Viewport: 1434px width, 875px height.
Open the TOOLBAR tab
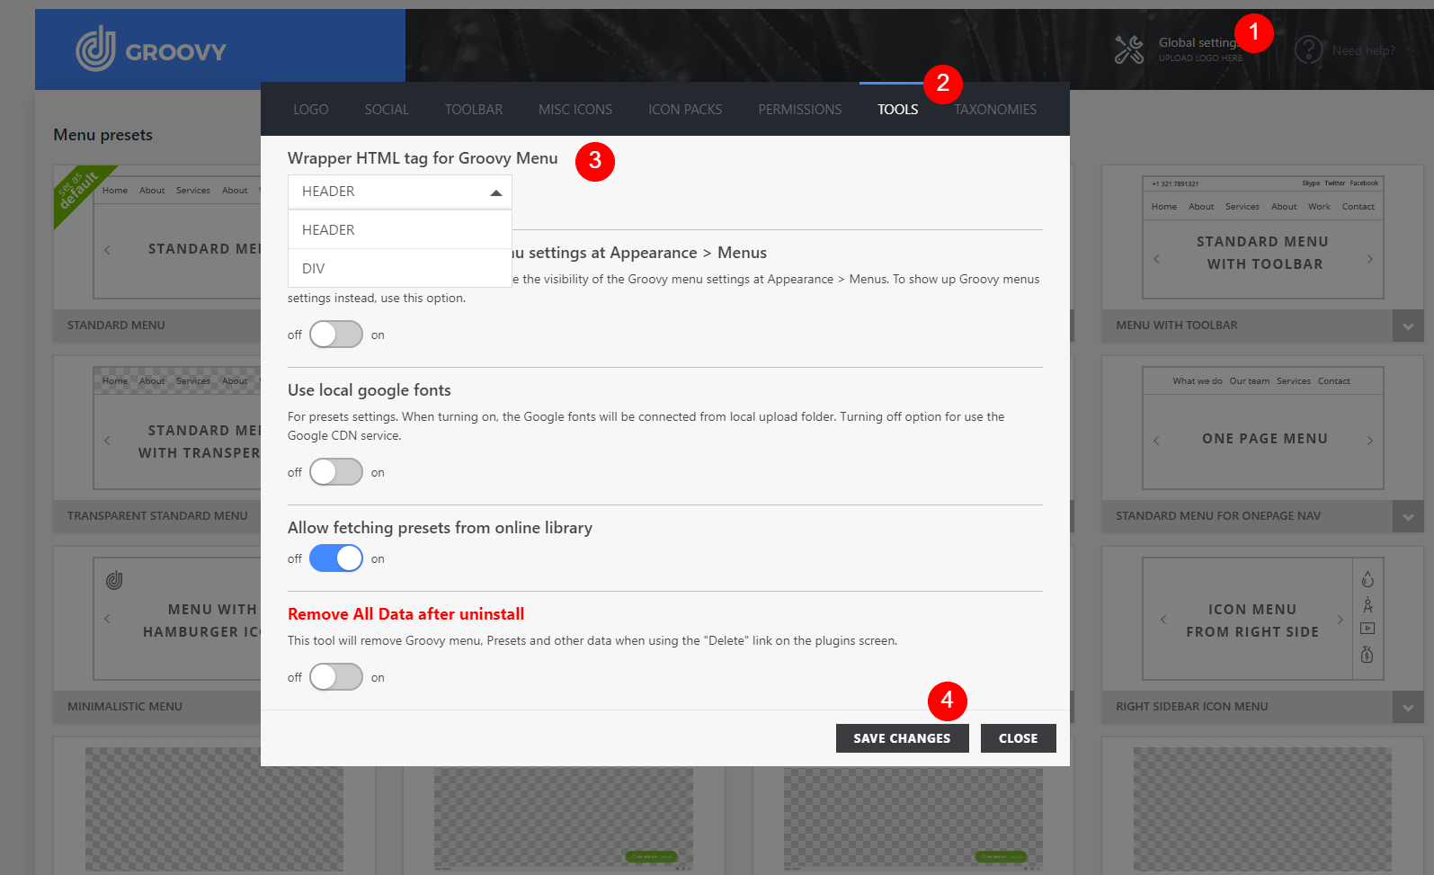tap(474, 110)
